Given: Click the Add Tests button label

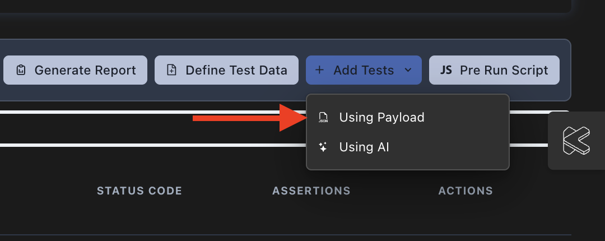Looking at the screenshot, I should [364, 70].
